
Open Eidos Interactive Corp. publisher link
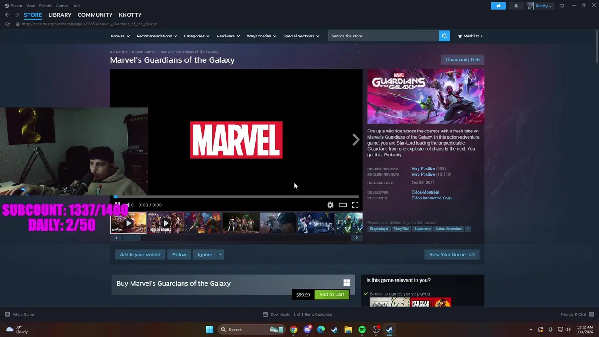point(431,198)
